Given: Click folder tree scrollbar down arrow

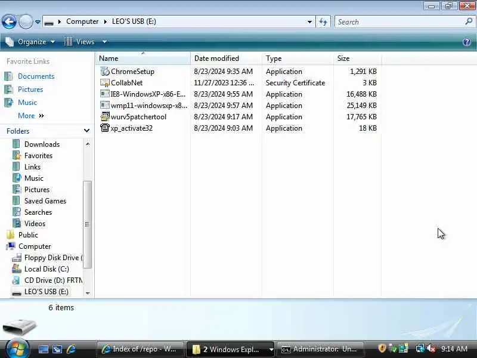Looking at the screenshot, I should tap(87, 293).
